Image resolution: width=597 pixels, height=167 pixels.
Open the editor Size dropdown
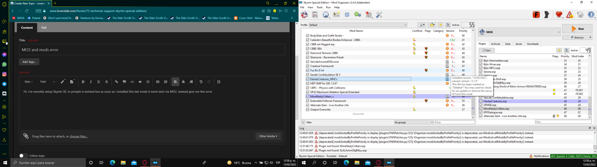29,82
